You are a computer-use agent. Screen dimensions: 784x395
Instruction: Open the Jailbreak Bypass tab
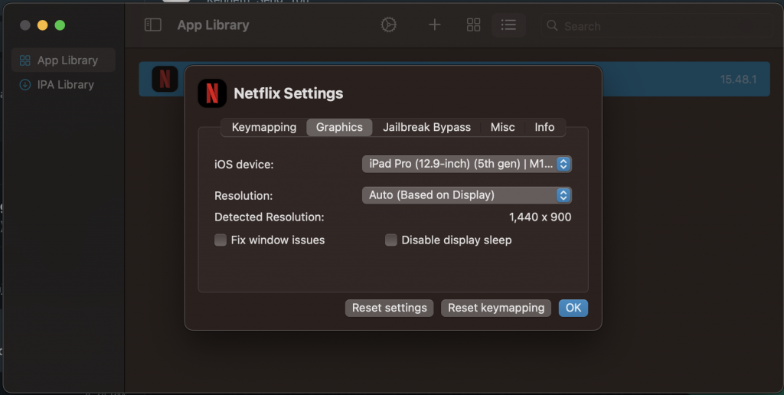(x=426, y=127)
